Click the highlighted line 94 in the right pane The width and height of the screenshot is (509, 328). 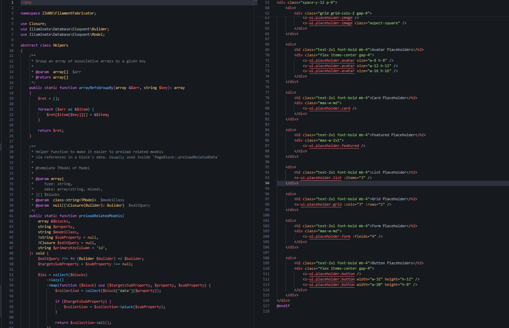(x=291, y=183)
